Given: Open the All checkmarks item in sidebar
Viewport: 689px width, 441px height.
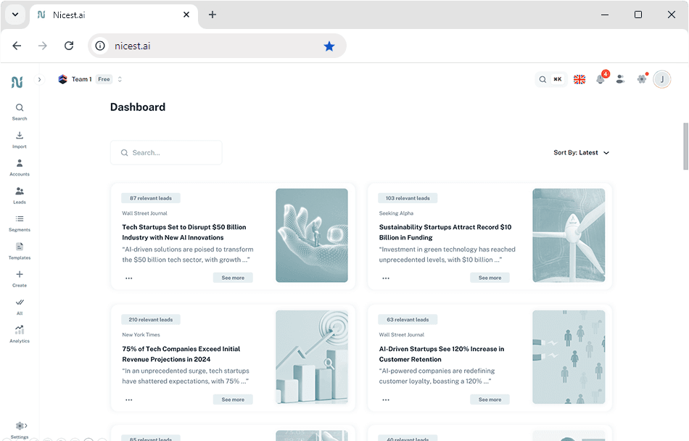Looking at the screenshot, I should pyautogui.click(x=20, y=307).
